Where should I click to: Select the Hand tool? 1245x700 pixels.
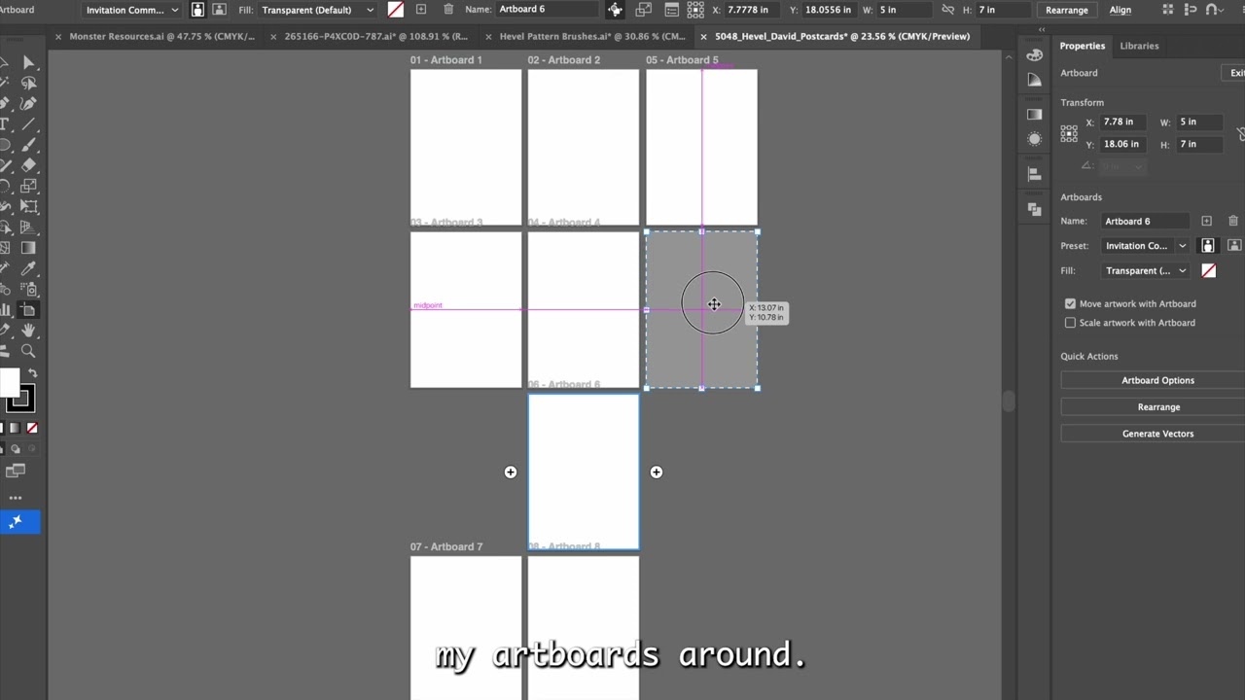28,331
